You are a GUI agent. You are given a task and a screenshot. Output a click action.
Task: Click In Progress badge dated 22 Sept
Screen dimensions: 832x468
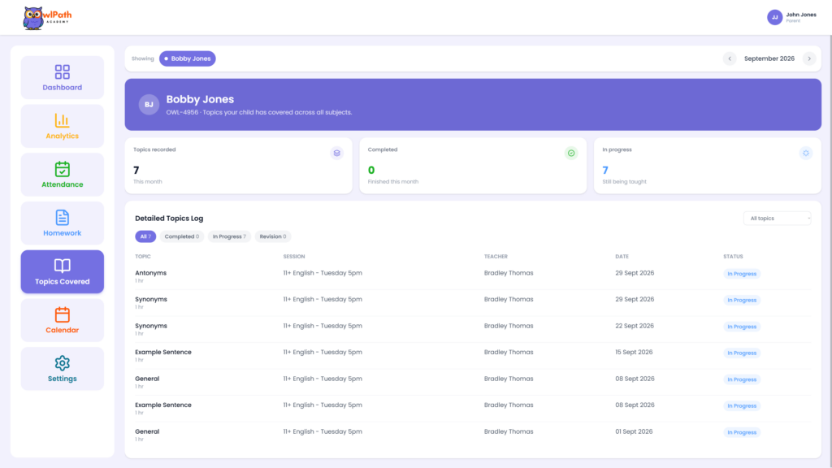[x=742, y=327]
